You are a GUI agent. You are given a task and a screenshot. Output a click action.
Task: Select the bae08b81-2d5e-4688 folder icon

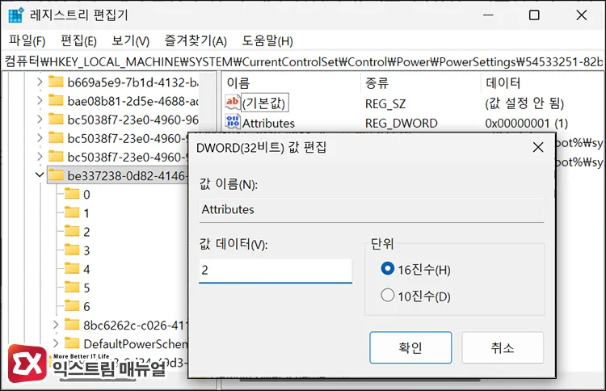(x=56, y=100)
